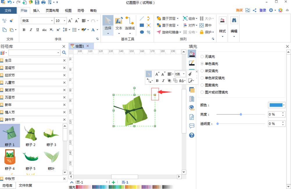This screenshot has height=189, width=291.
Task: Open the File (文件) menu
Action: [x=8, y=10]
